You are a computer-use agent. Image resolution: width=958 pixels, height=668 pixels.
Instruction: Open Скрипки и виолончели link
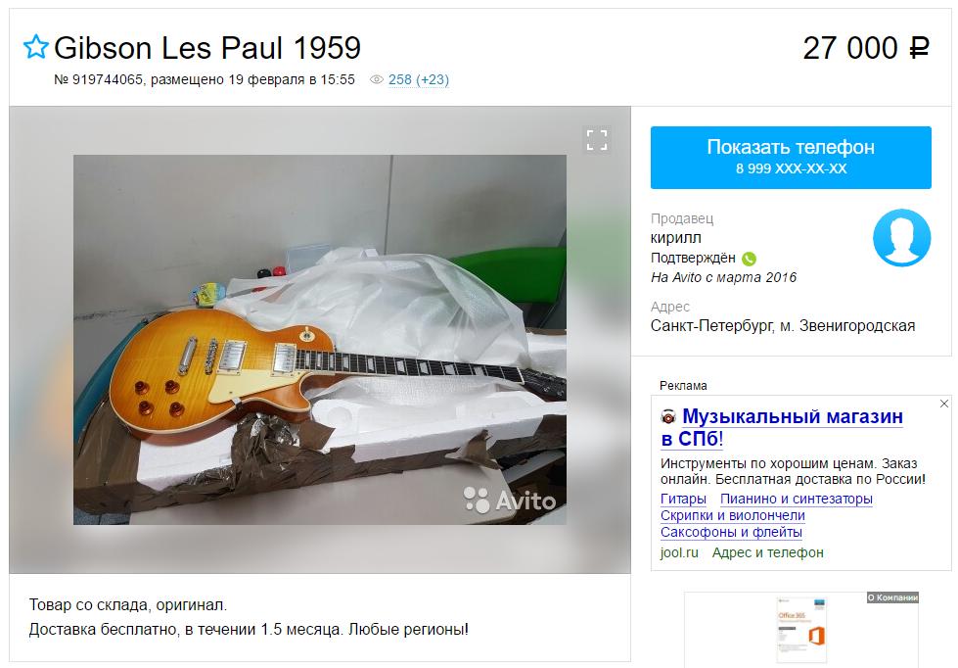[x=733, y=515]
